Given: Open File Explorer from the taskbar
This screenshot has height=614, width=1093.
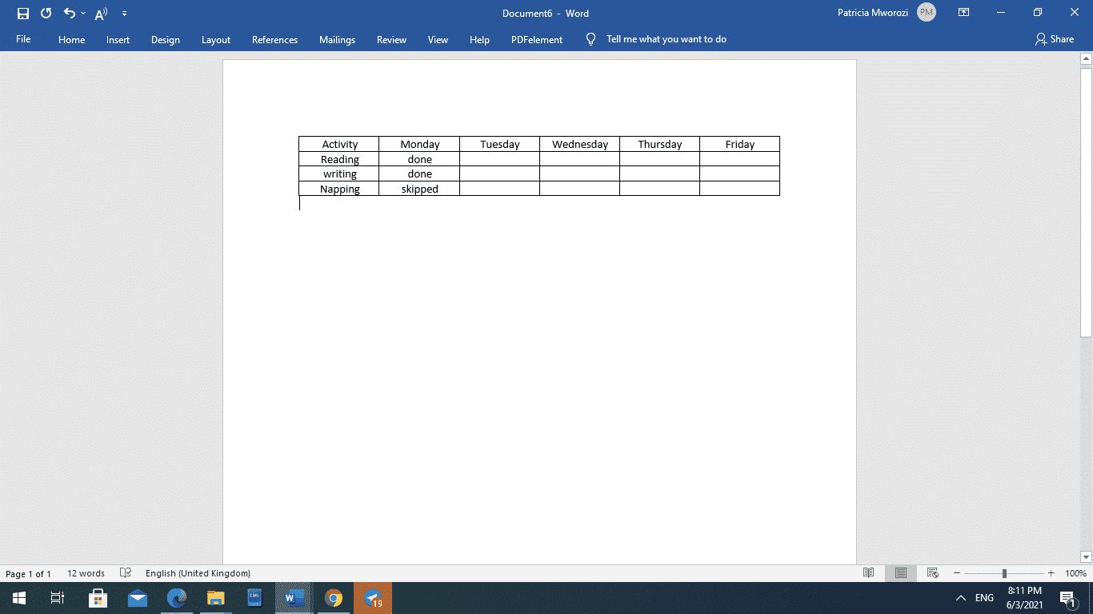Looking at the screenshot, I should point(215,598).
